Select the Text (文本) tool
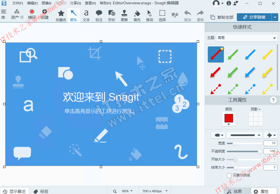280x194 pixels. (x=86, y=16)
